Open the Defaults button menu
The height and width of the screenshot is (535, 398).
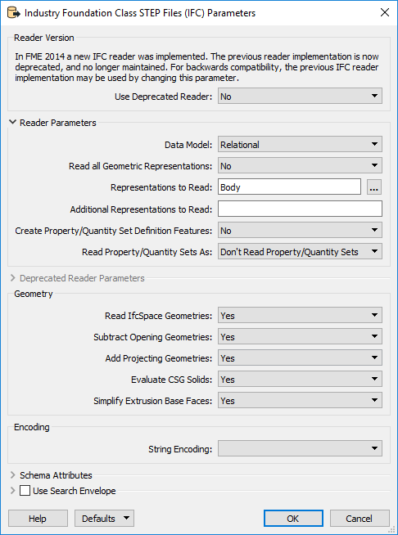105,519
